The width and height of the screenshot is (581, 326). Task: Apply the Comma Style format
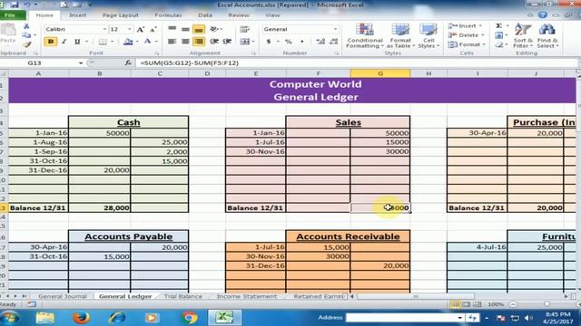point(301,42)
